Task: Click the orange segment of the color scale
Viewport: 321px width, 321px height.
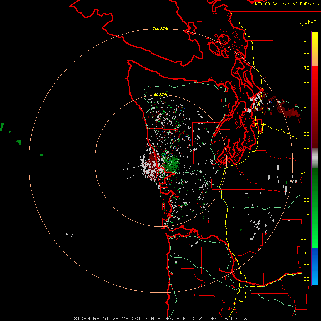Action: [x=315, y=60]
